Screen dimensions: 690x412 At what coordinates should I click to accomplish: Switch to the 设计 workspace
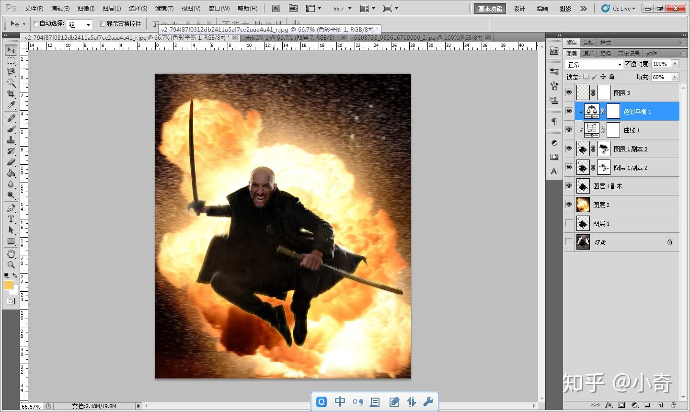(x=519, y=9)
